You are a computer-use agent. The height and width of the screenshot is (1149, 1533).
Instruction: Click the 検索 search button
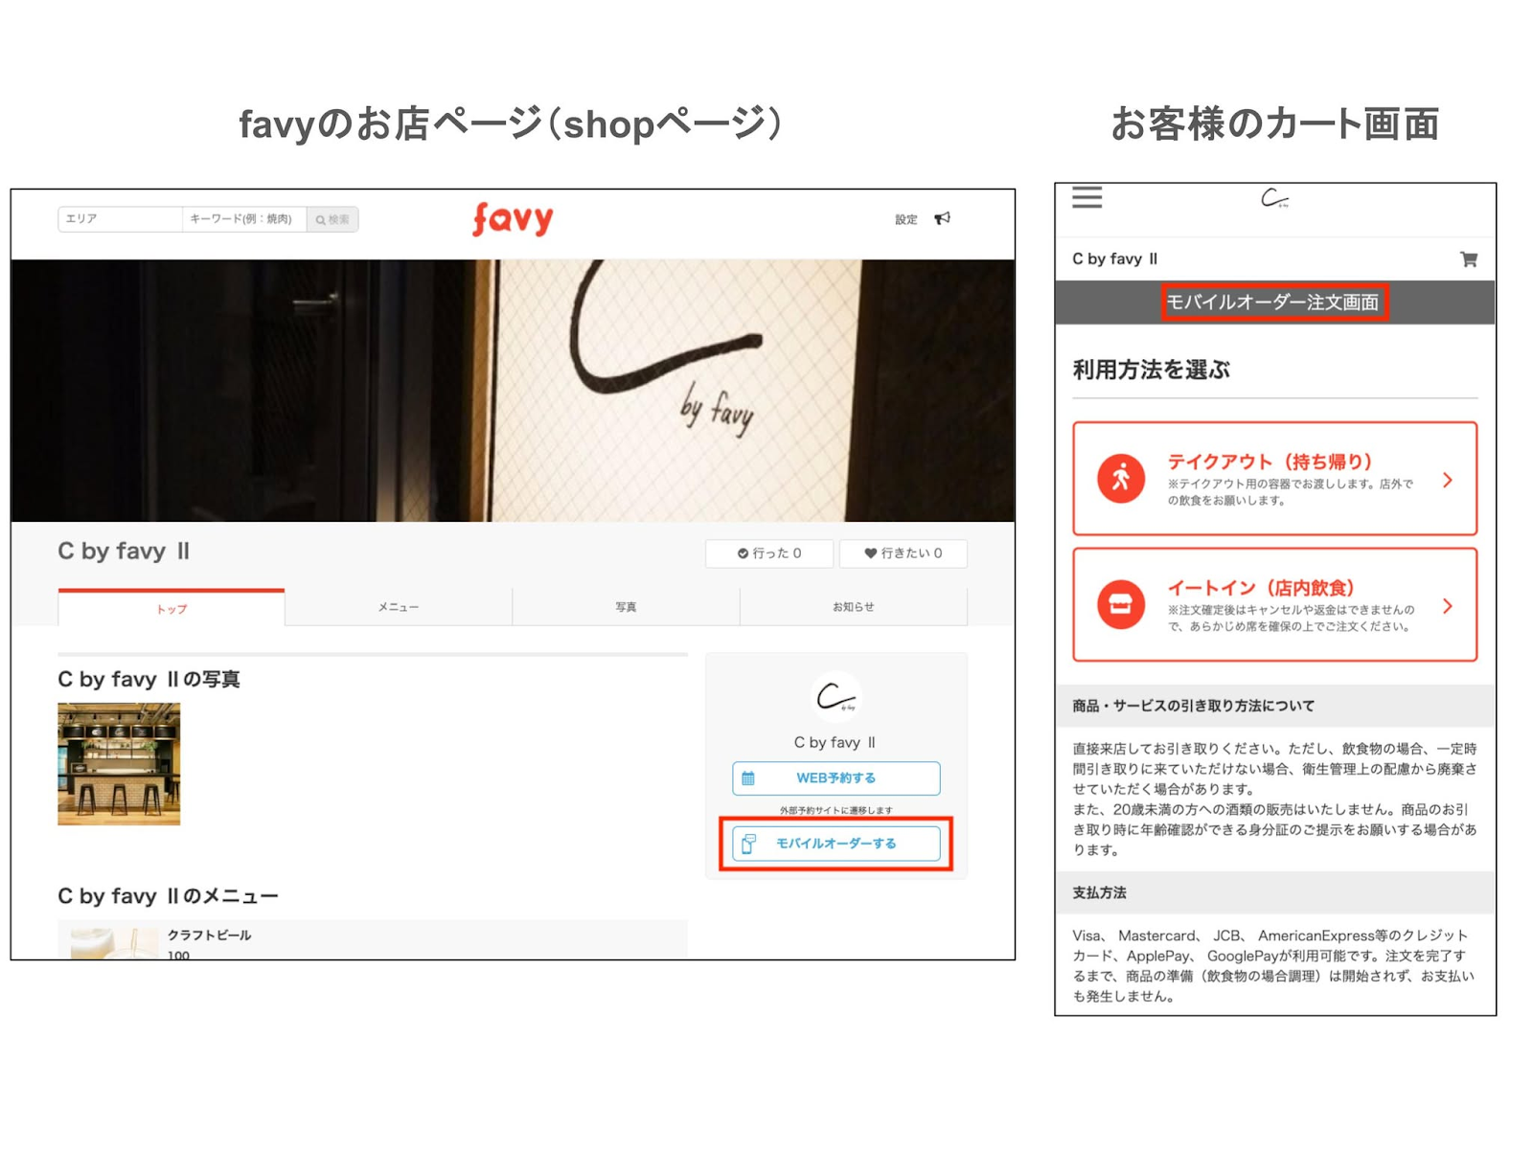point(332,219)
